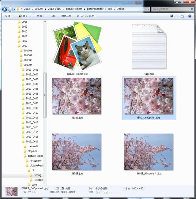
Task: Click the tree scrollbar up arrow
Action: [45, 21]
